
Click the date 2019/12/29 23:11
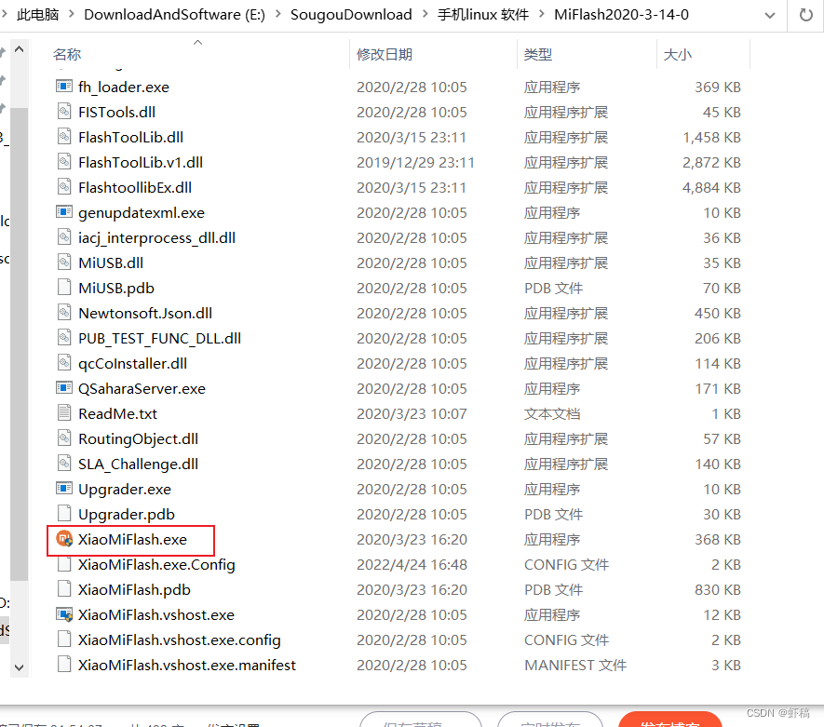(415, 162)
